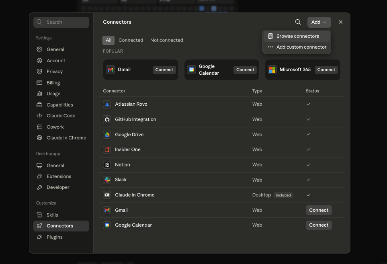This screenshot has width=387, height=264.
Task: Click the Slack connector name
Action: pos(121,180)
